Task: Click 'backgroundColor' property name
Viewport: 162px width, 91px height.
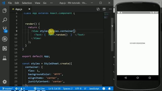Action: (x=39, y=74)
